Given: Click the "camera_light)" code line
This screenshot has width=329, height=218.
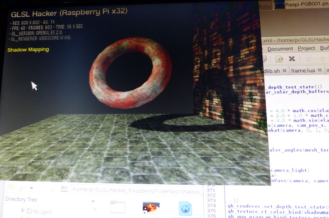Looking at the screenshot, I should coord(290,170).
